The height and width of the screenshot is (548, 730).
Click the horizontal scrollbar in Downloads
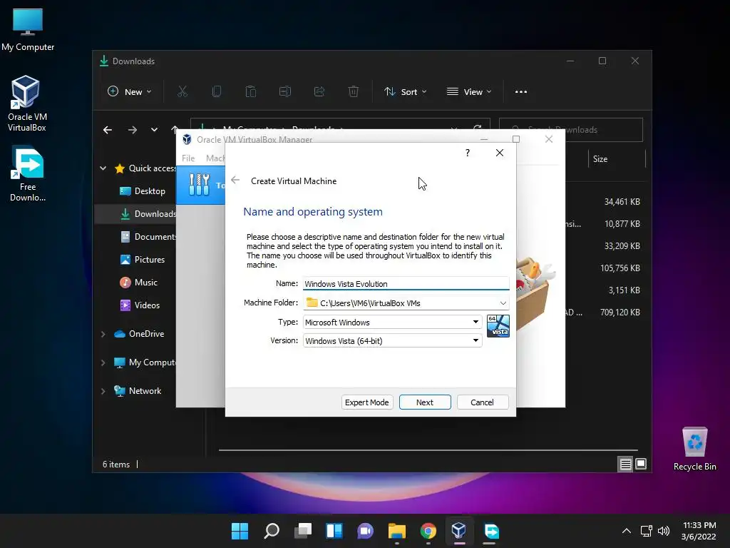pos(428,450)
